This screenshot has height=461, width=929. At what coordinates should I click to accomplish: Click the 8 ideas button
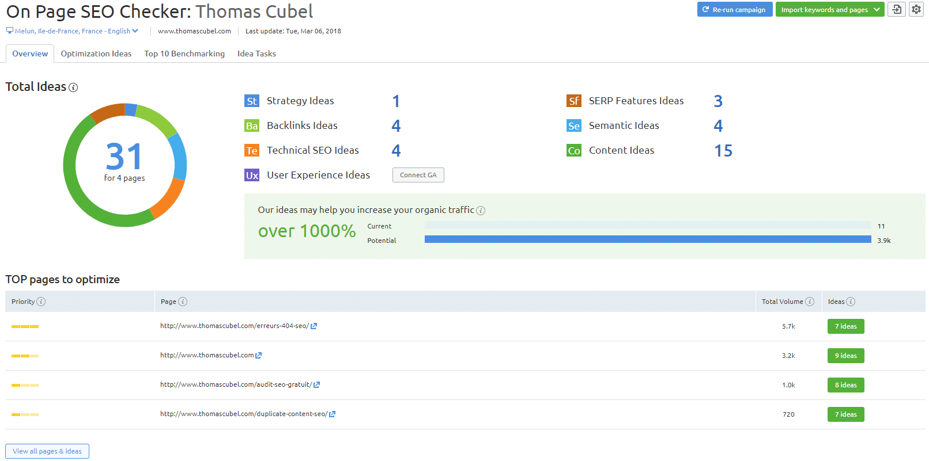point(846,385)
